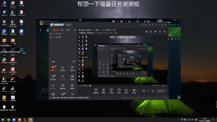
Task: Select the highlighted orange scene tab
Action: pos(56,30)
